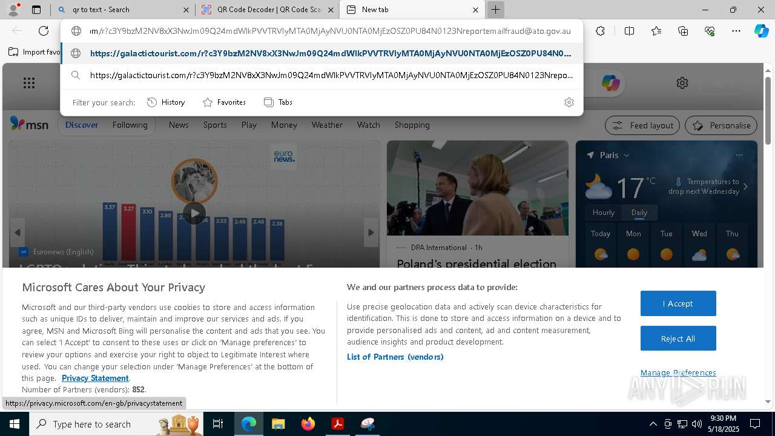This screenshot has height=436, width=775.
Task: Open the tab actions menu icon
Action: [36, 10]
